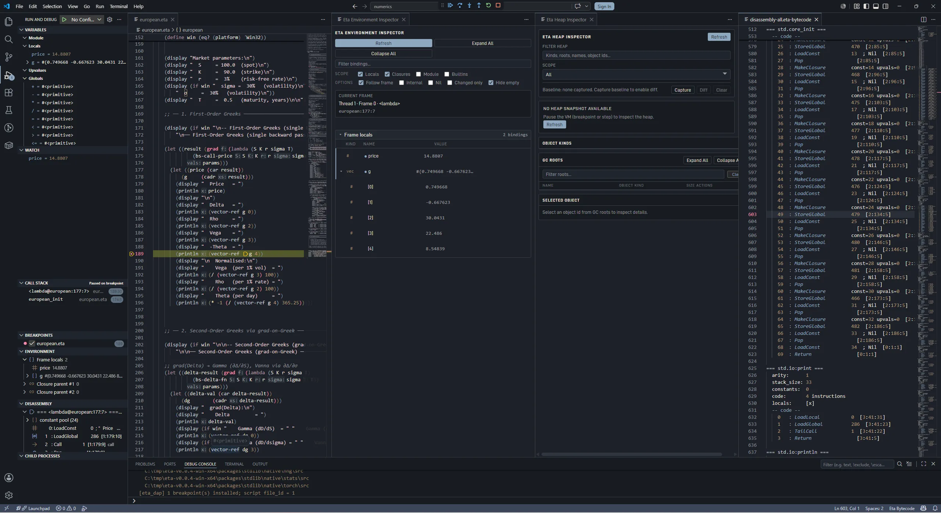Toggle the Closures scope checkbox
Screen dimensions: 941x513
(387, 74)
